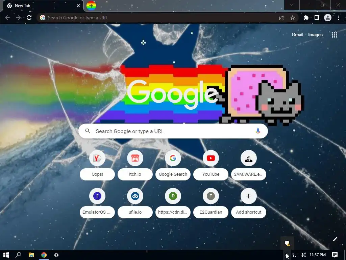
Task: Click the browser back arrow
Action: tap(7, 18)
